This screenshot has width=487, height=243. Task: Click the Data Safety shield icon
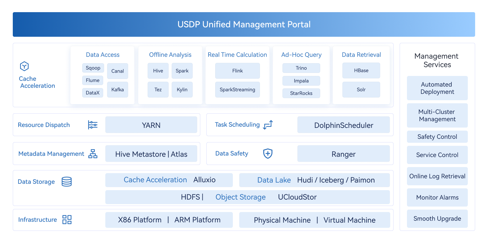(x=268, y=153)
